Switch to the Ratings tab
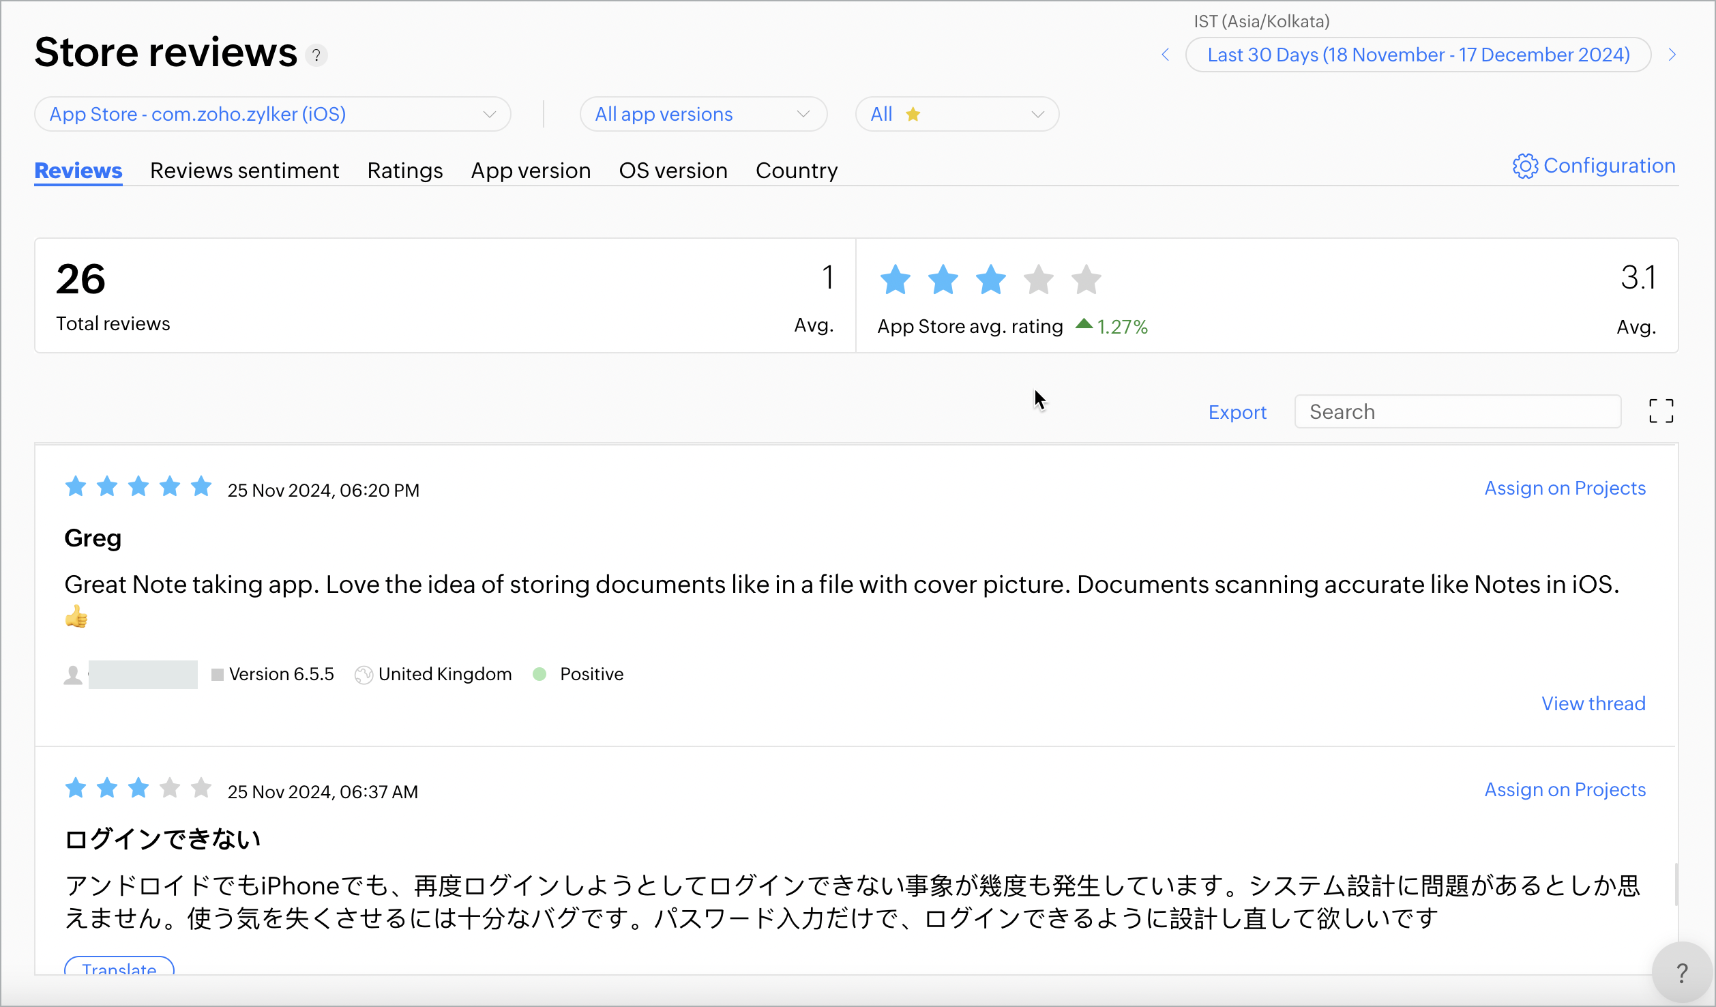1716x1007 pixels. [x=404, y=171]
